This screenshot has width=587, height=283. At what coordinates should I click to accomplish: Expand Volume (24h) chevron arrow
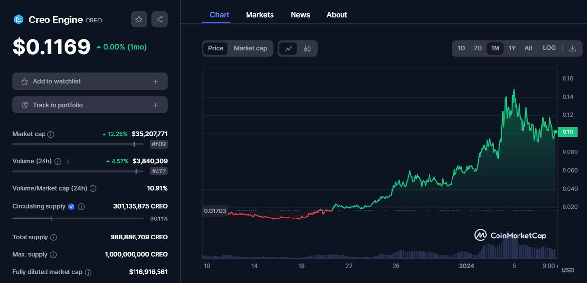coord(68,161)
